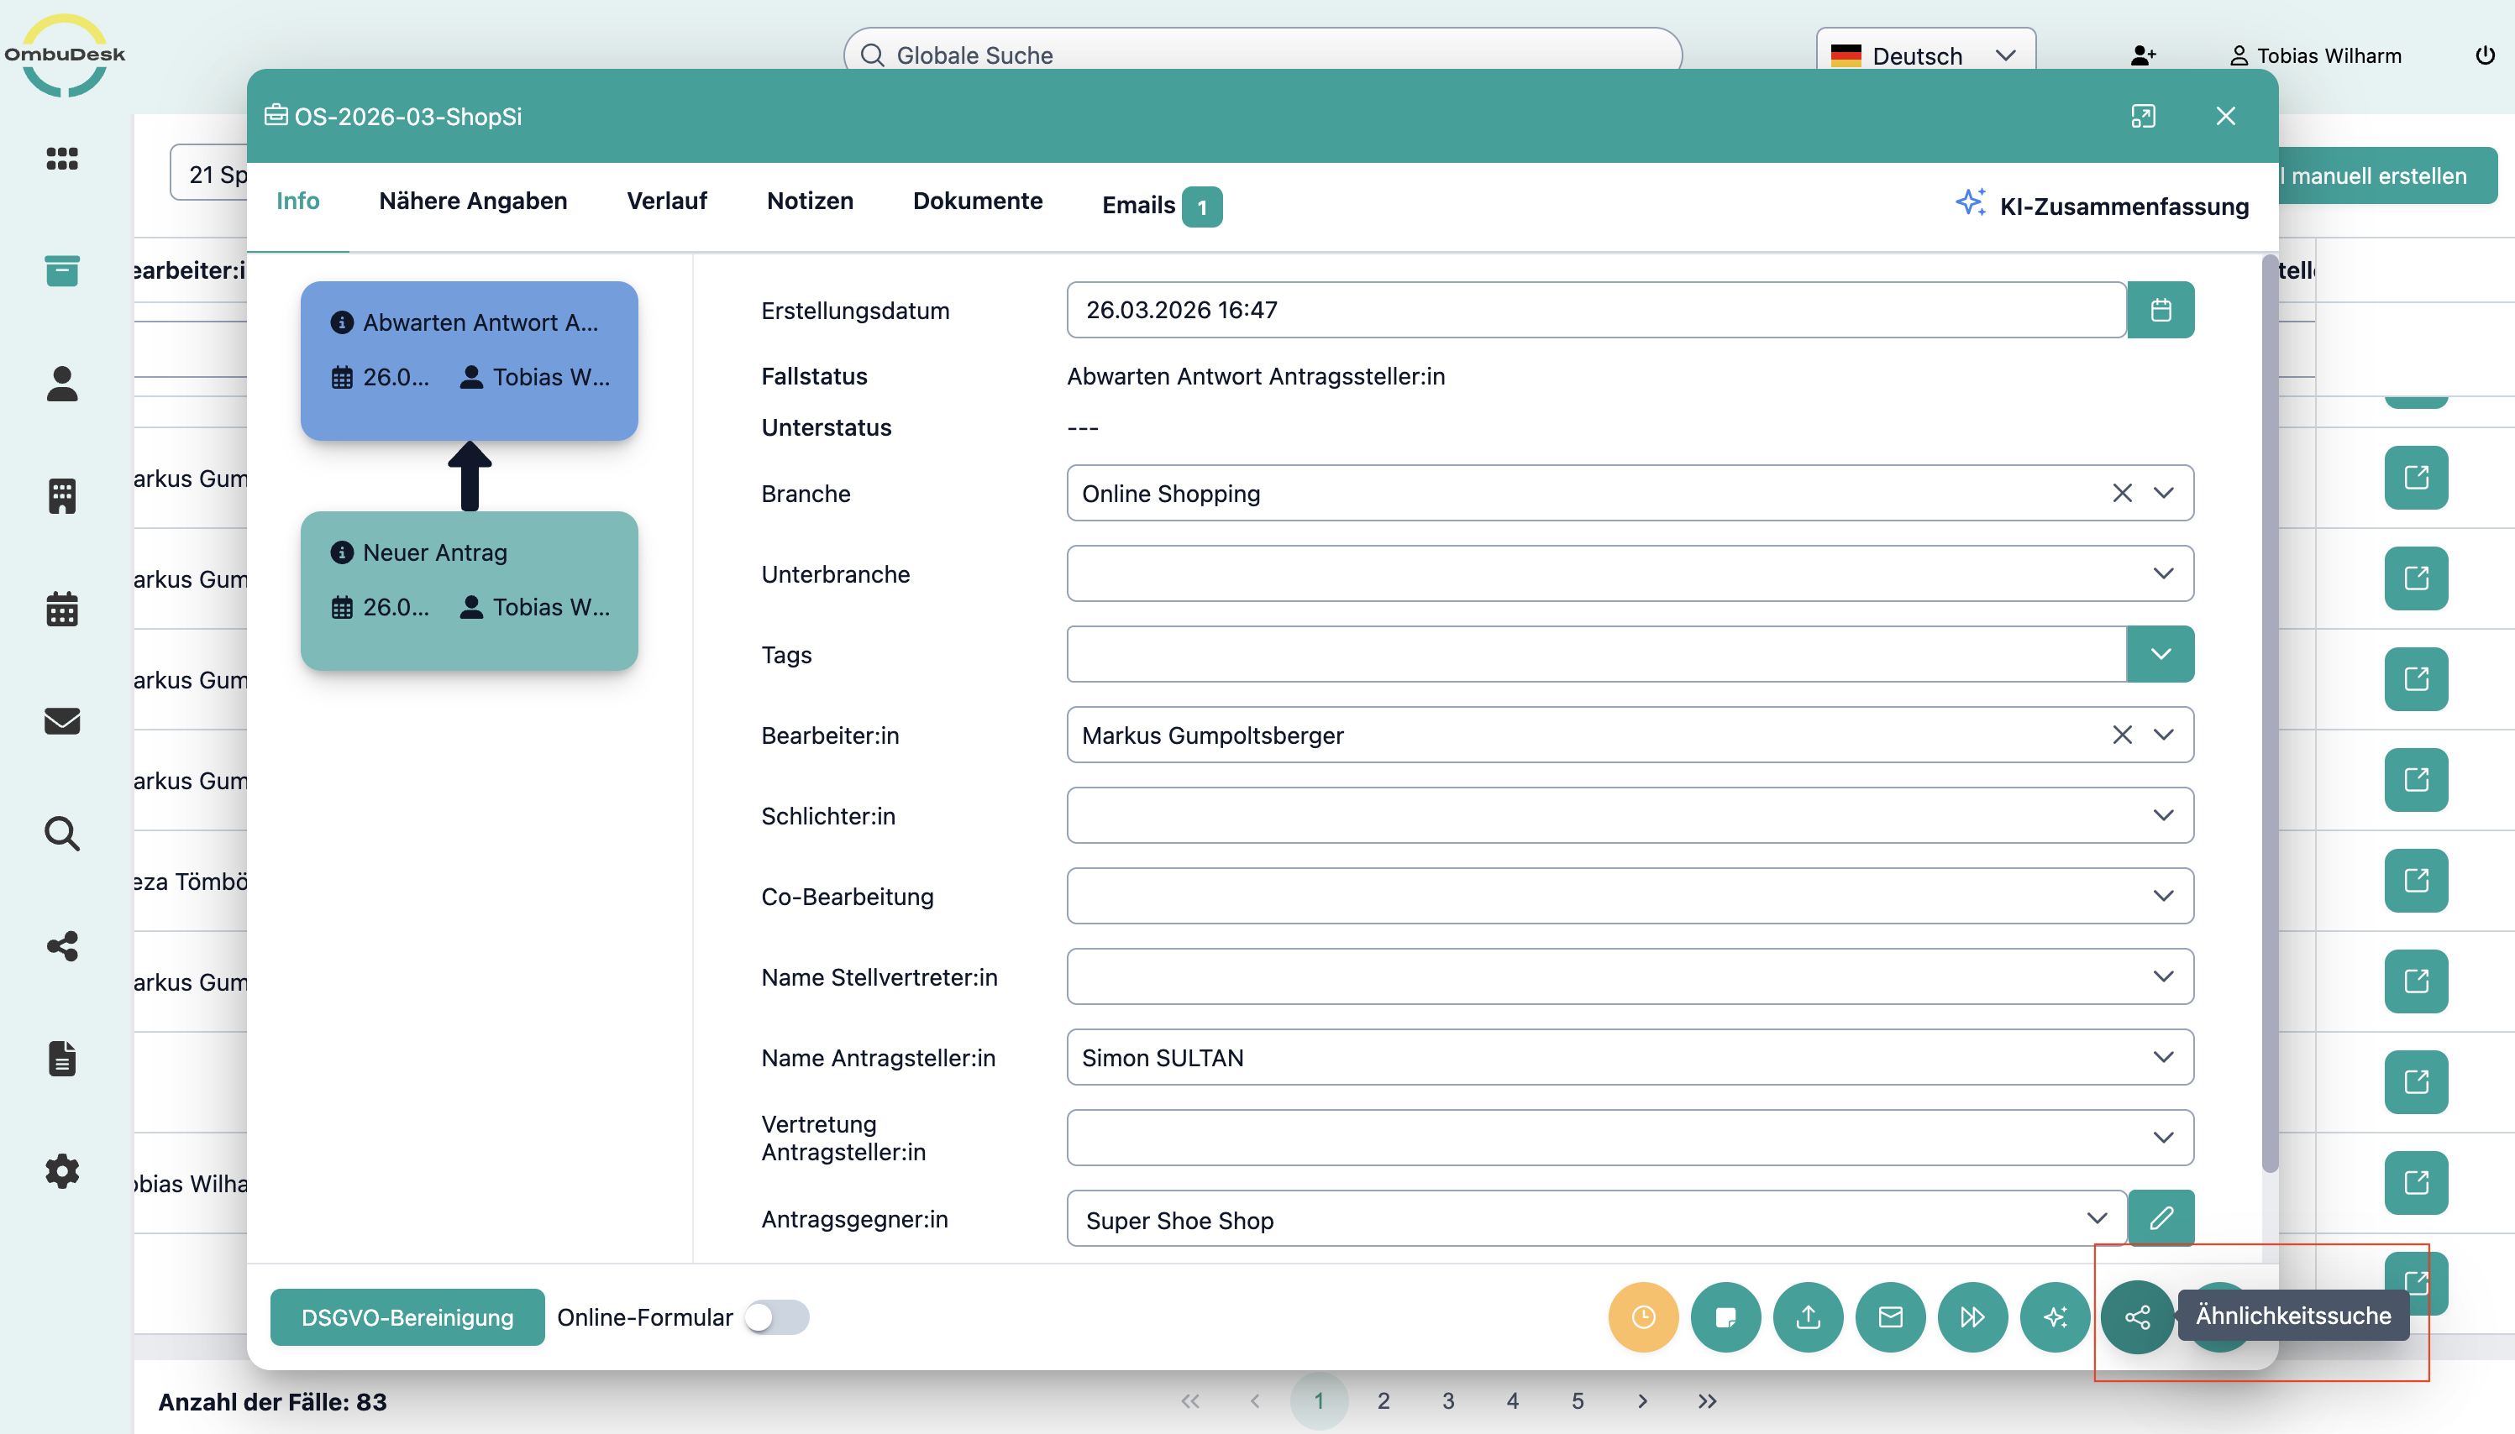The height and width of the screenshot is (1434, 2515).
Task: Open the Vertretung Antragsteller:in dropdown
Action: pyautogui.click(x=2163, y=1138)
